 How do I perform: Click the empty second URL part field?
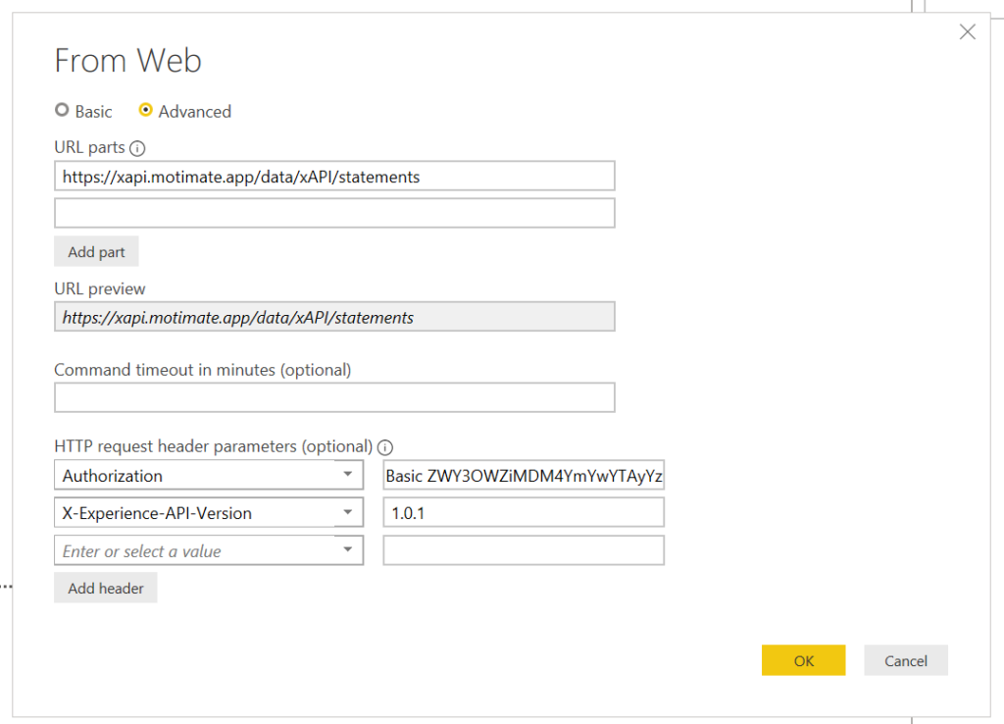coord(334,213)
